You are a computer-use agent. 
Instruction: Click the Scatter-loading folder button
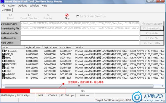tap(152, 28)
